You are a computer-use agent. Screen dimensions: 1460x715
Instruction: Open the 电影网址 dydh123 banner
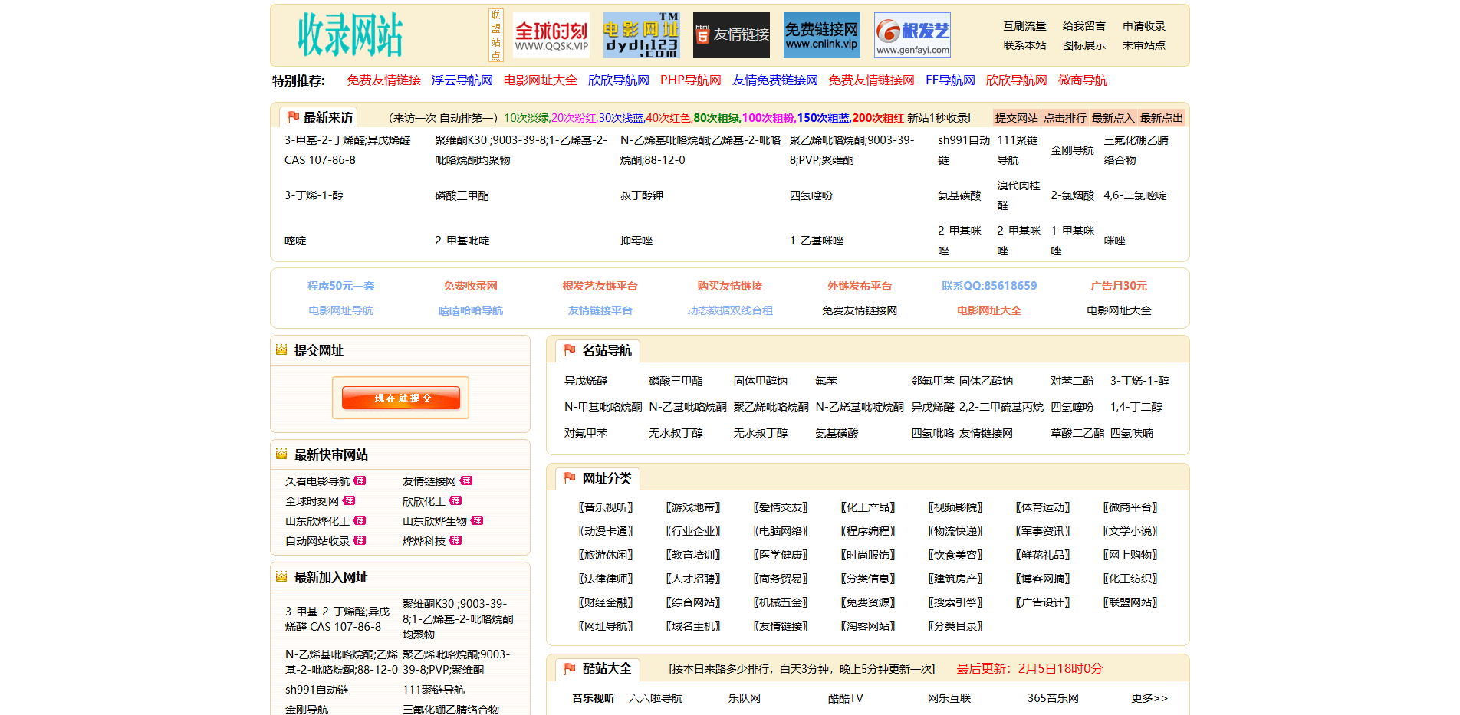point(641,35)
